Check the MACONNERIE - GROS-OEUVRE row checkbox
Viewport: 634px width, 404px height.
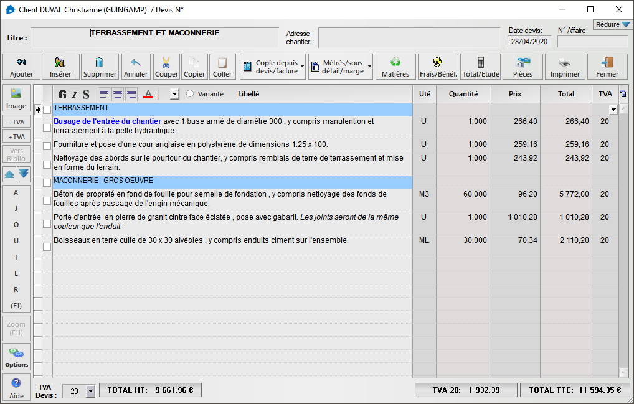pos(47,182)
